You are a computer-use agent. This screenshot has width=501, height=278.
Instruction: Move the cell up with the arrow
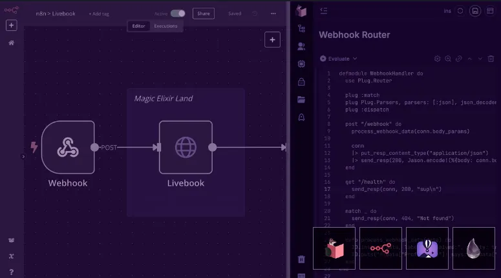(x=469, y=59)
